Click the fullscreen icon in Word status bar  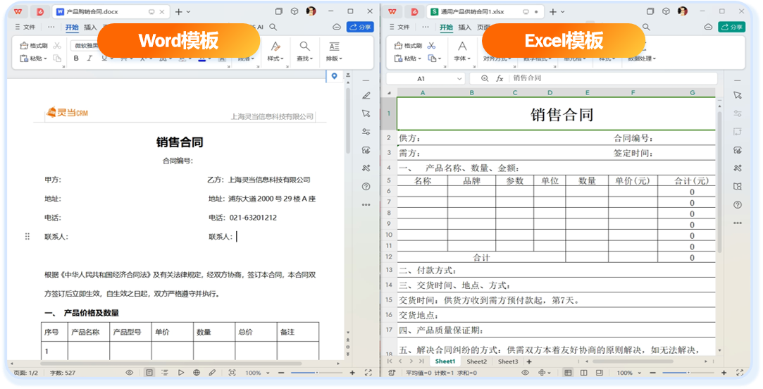[368, 373]
